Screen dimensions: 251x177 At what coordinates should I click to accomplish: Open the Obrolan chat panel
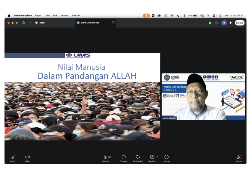tap(124, 159)
